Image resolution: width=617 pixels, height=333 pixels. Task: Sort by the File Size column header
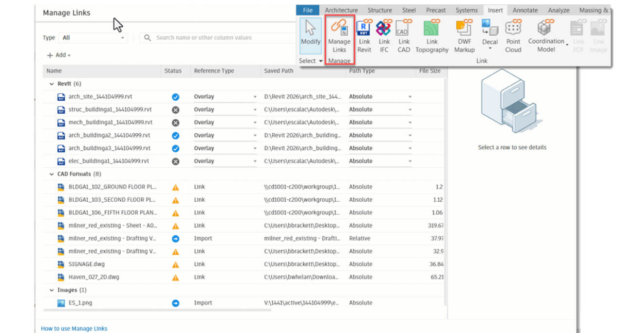pos(430,71)
